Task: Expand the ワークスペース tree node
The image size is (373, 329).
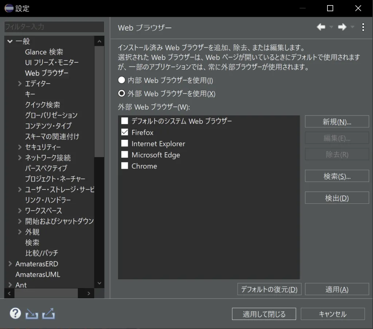Action: [x=20, y=211]
